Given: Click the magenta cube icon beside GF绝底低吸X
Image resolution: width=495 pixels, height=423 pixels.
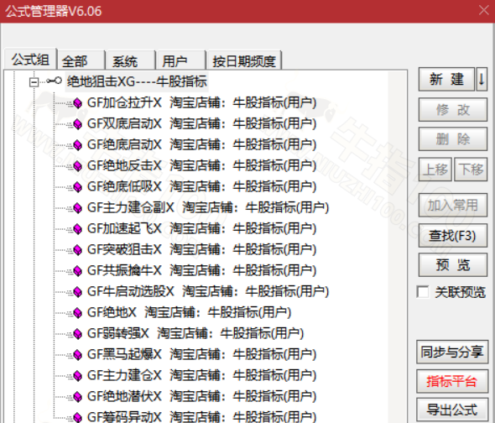Looking at the screenshot, I should pyautogui.click(x=77, y=186).
